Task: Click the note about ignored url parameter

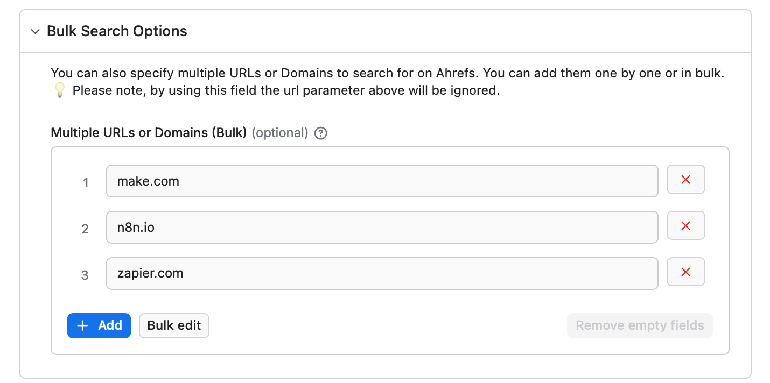Action: click(x=286, y=90)
